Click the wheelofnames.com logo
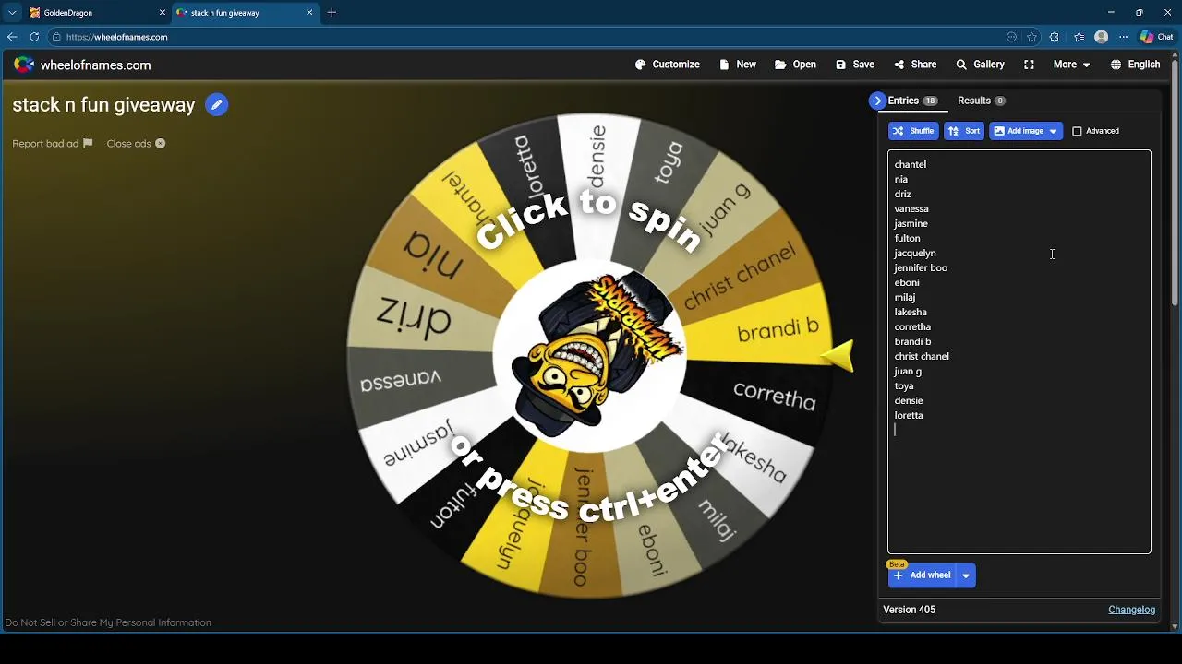 click(x=82, y=65)
